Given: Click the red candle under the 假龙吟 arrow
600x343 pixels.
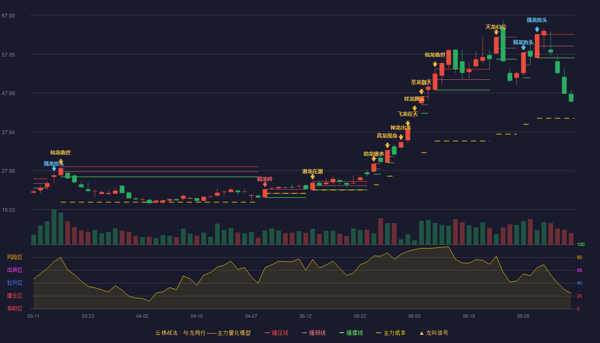Looking at the screenshot, I should 265,193.
